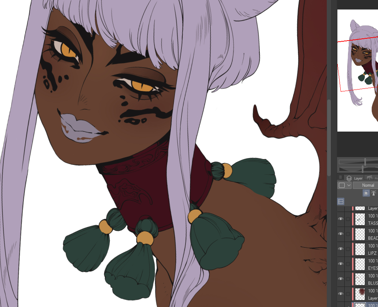This screenshot has height=307, width=378.
Task: Click the Set as Reference Layer lighthouse icon
Action: click(374, 193)
